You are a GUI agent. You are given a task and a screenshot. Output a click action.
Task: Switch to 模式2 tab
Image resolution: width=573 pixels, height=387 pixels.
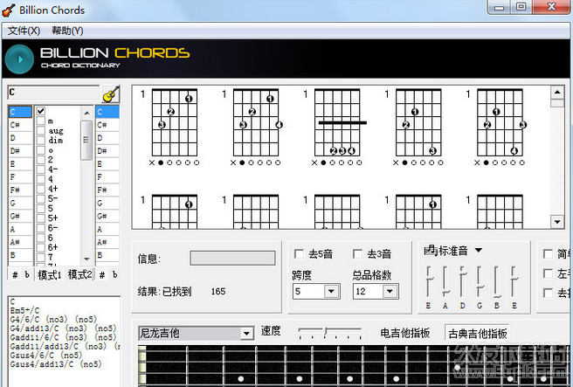[79, 274]
